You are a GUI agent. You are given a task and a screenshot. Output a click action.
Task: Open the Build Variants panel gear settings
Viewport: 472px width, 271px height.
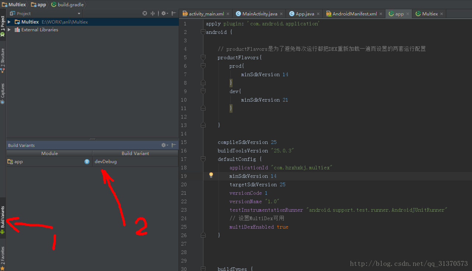pos(164,145)
